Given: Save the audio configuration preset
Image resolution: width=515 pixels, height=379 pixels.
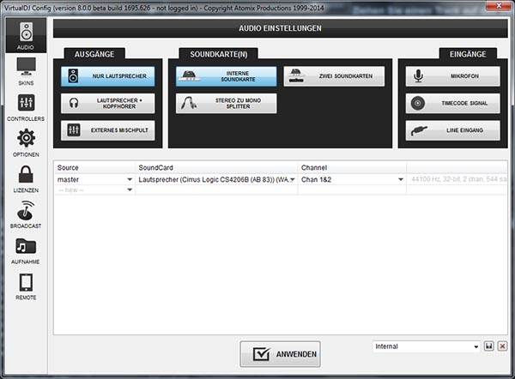Looking at the screenshot, I should (489, 346).
